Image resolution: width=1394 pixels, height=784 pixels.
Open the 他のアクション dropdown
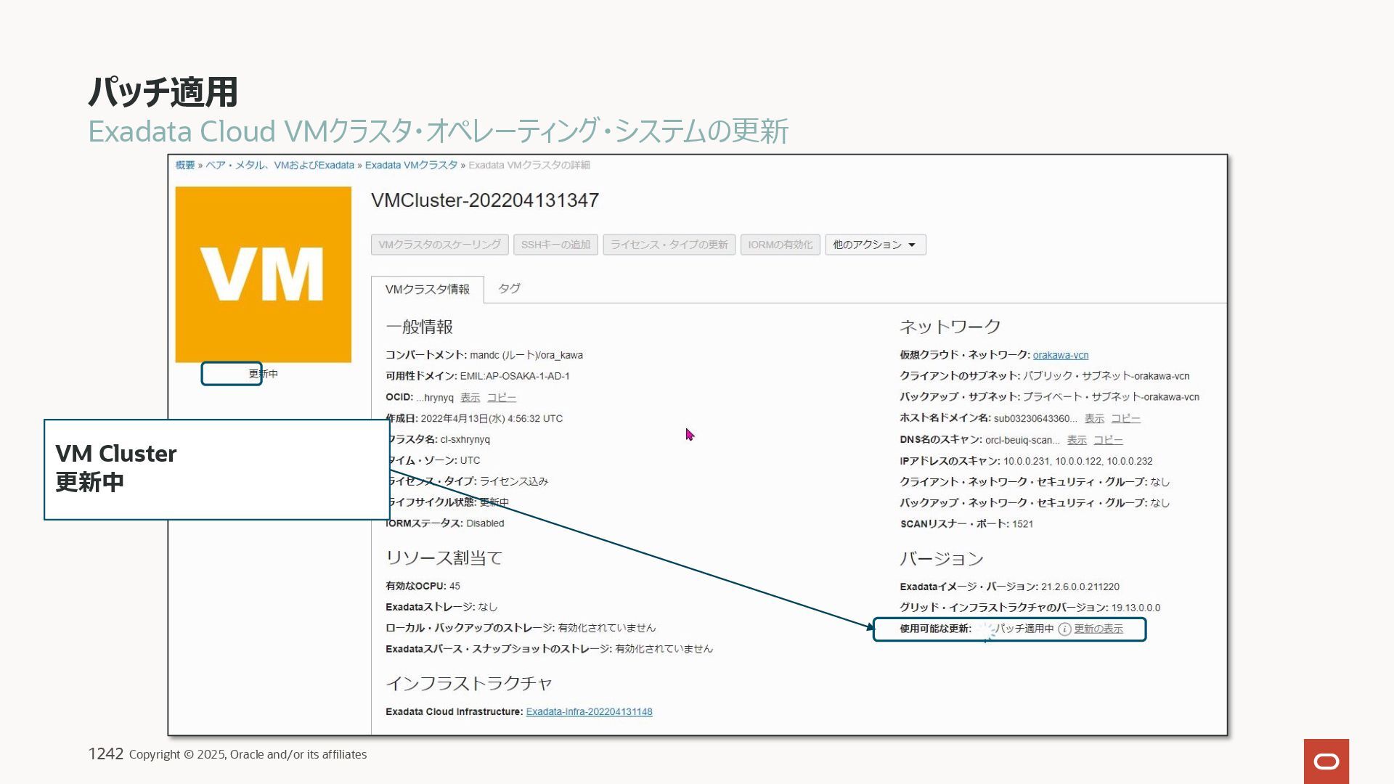point(875,245)
